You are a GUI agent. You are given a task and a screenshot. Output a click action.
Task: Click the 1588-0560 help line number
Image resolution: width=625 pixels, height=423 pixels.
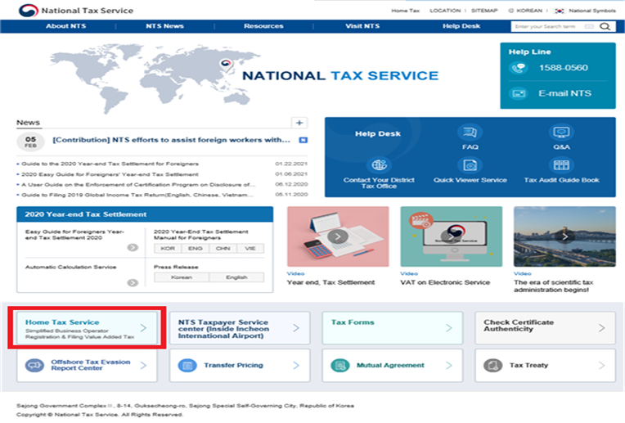[563, 68]
